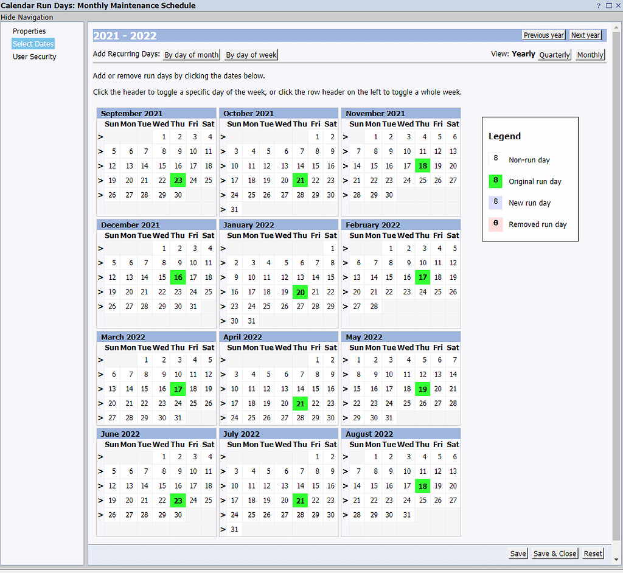Toggle Thursday column header in October 2021
Image resolution: width=623 pixels, height=573 pixels.
click(300, 124)
